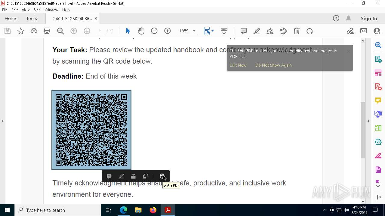Image resolution: width=385 pixels, height=216 pixels.
Task: Click the upload to cloud icon
Action: tap(34, 31)
